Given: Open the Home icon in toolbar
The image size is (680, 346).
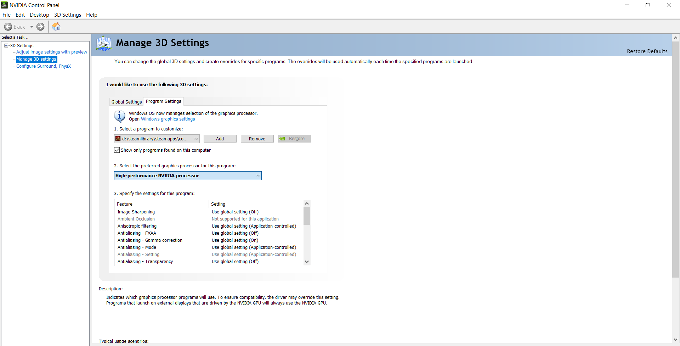Looking at the screenshot, I should click(56, 27).
